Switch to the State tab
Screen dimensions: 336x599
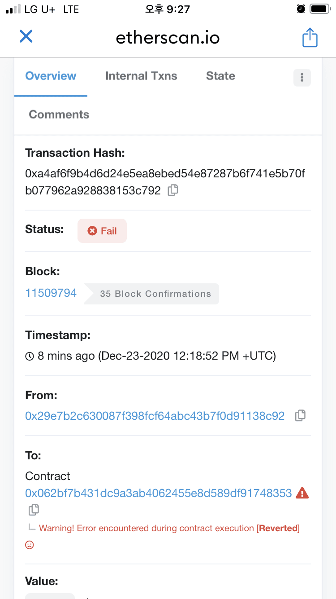[220, 76]
